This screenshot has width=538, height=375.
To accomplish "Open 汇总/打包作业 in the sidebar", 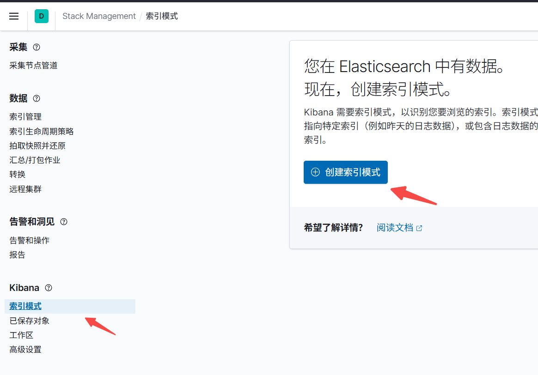I will (35, 160).
